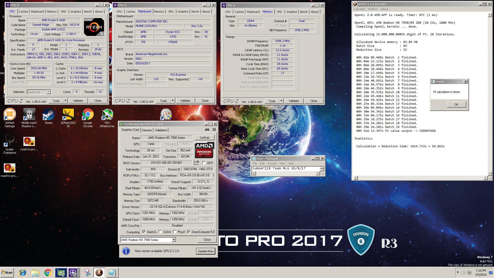Expand the Tools dropdown arrow in the Mainboard window
The height and width of the screenshot is (278, 494).
point(173,101)
